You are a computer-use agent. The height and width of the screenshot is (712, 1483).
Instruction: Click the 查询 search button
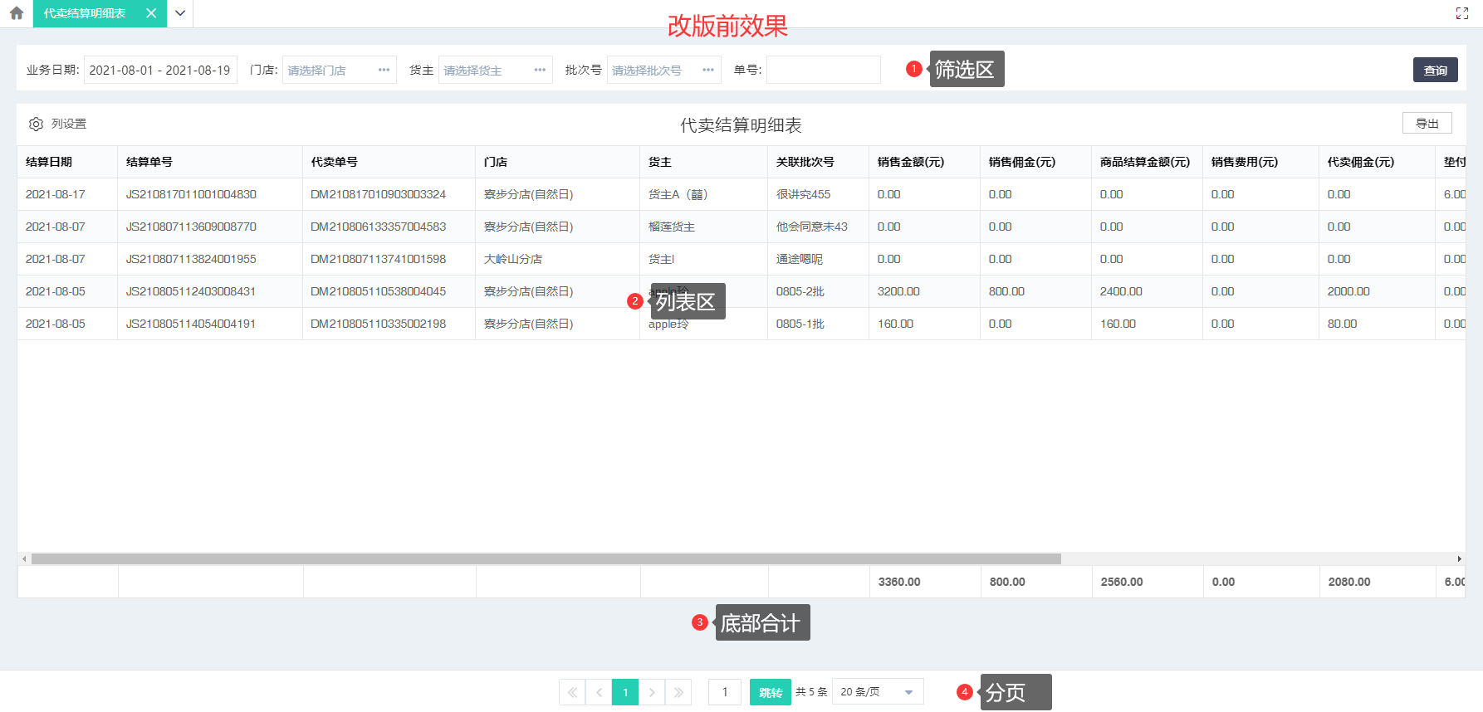[x=1436, y=70]
